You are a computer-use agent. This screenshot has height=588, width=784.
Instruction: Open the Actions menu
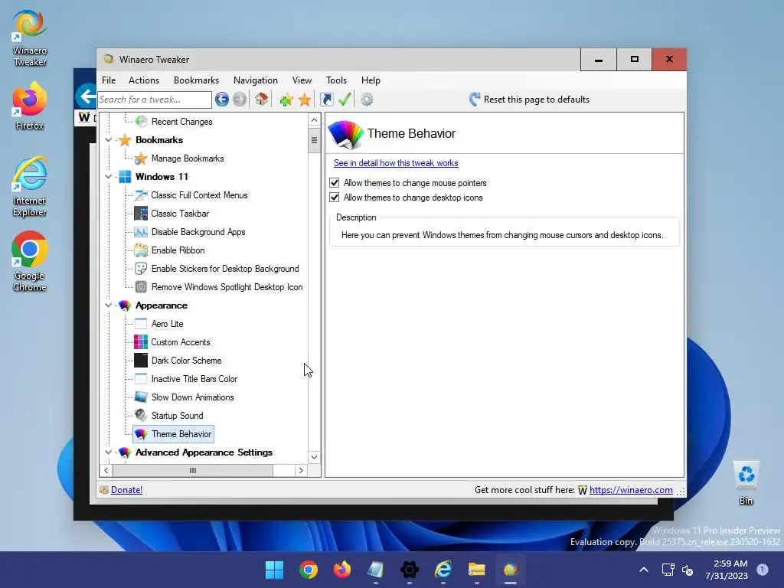pyautogui.click(x=144, y=80)
